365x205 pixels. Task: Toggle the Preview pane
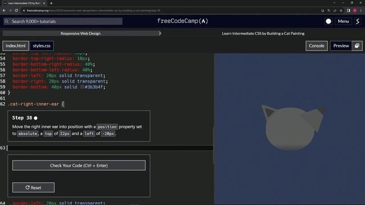(341, 46)
